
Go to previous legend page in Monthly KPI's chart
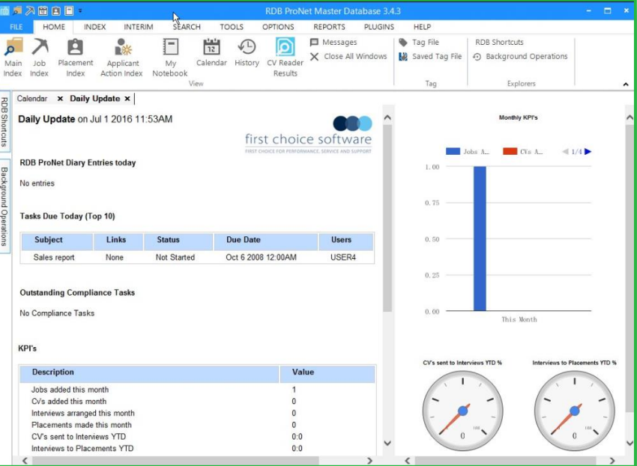[x=565, y=152]
